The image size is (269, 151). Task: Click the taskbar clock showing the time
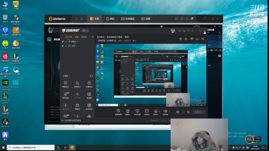pos(255,147)
